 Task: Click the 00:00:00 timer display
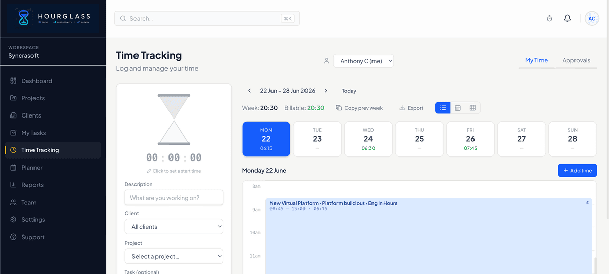tap(174, 158)
